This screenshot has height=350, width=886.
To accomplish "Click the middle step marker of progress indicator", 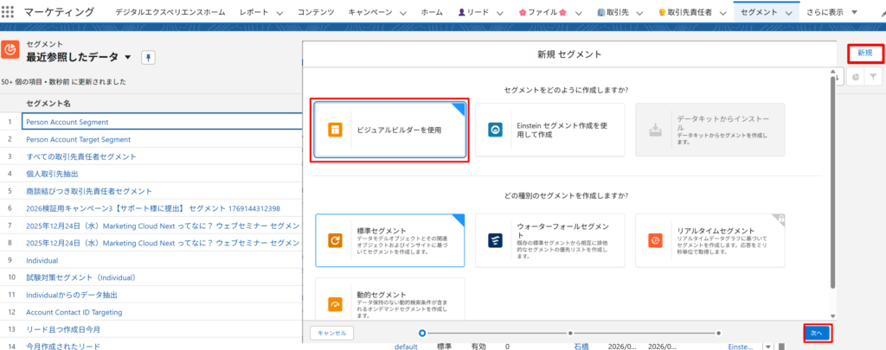I will [570, 333].
